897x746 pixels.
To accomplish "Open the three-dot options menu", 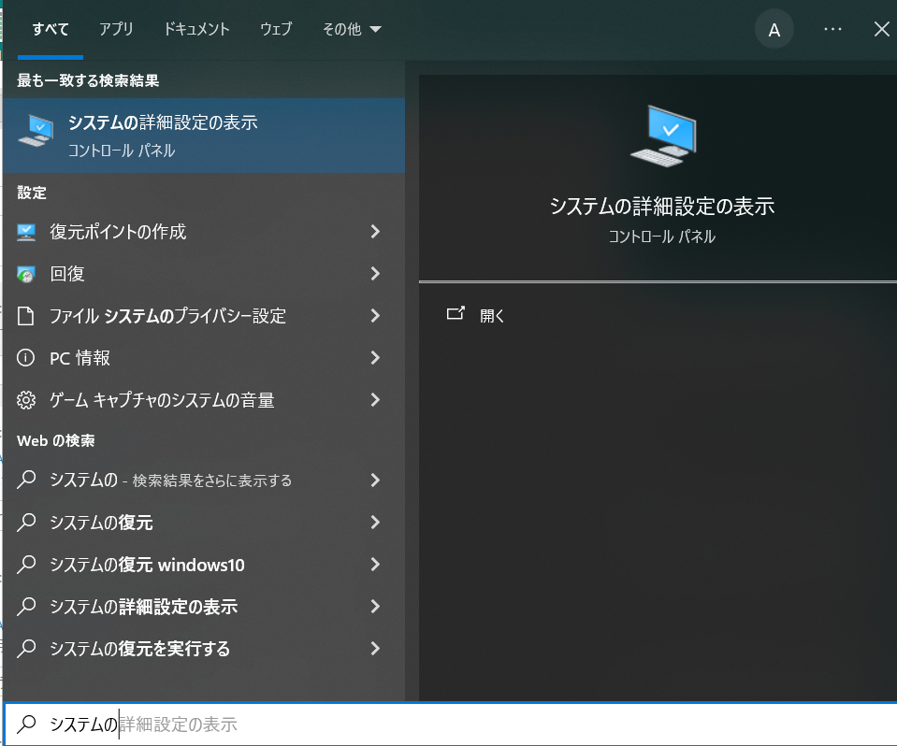I will (832, 29).
